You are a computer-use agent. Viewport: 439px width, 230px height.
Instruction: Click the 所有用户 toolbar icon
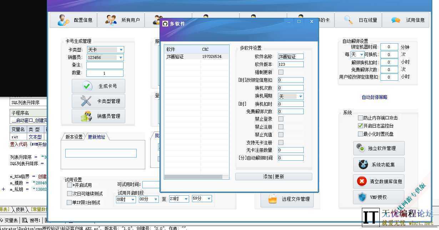point(121,20)
